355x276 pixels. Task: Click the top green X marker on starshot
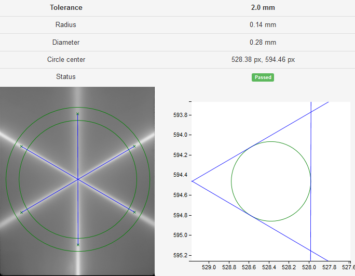tap(78, 114)
